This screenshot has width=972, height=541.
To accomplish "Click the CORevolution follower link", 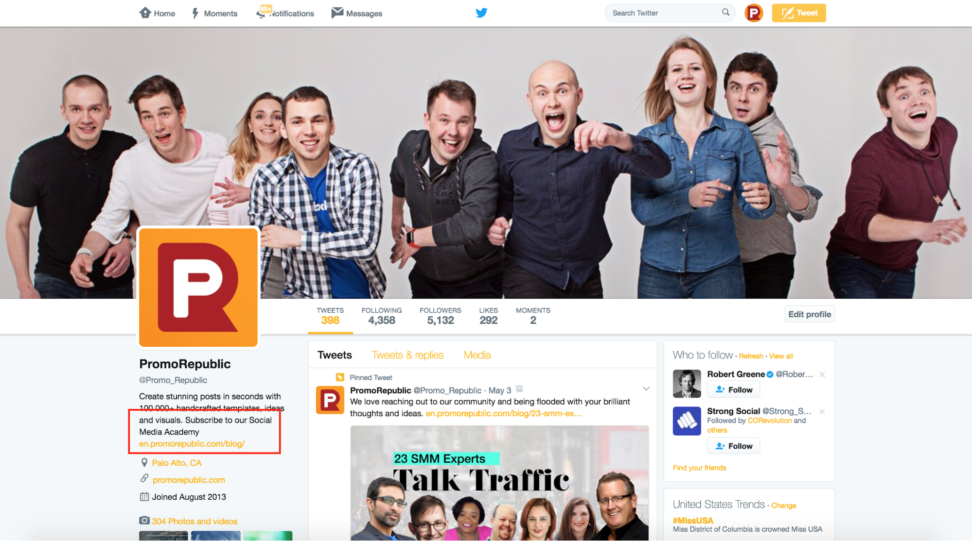I will pyautogui.click(x=769, y=421).
